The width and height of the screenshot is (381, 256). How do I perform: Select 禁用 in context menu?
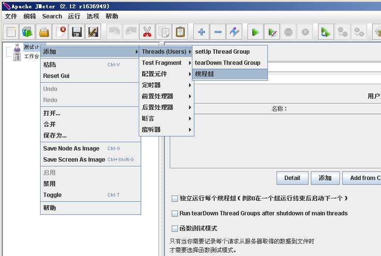point(90,184)
